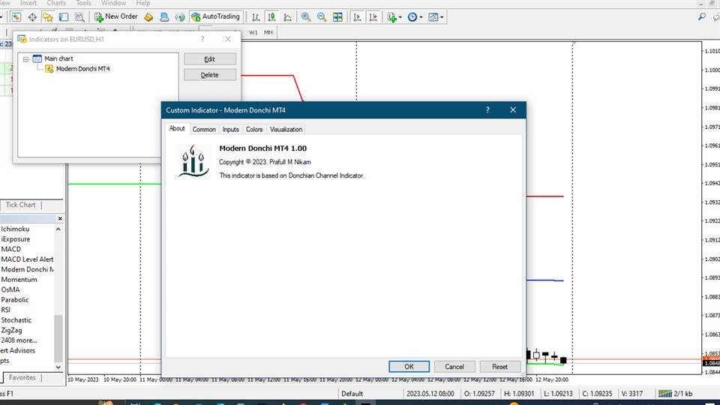Click the tile windows icon
Viewport: 720px width, 405px height.
[x=338, y=16]
